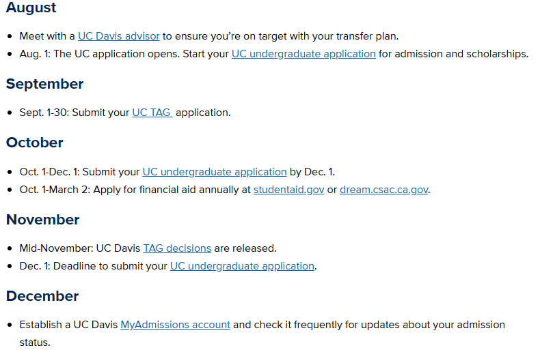The image size is (540, 350).
Task: Click the August heading
Action: click(x=31, y=8)
